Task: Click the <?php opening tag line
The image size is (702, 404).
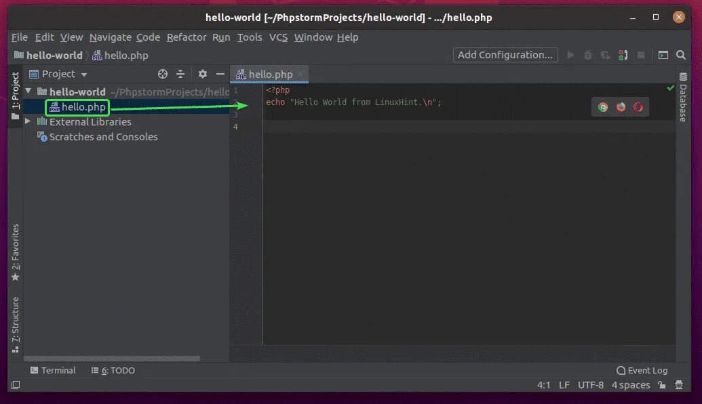Action: point(277,90)
